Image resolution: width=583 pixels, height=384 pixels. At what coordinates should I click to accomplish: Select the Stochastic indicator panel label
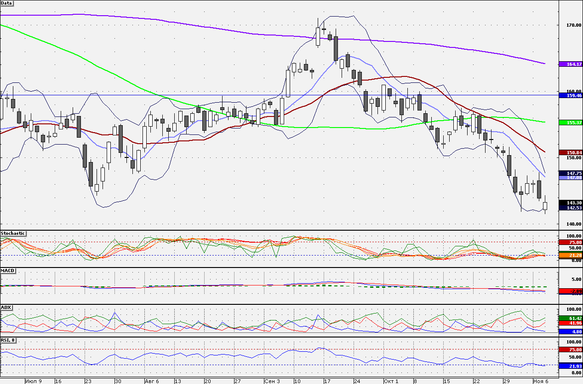coord(13,233)
